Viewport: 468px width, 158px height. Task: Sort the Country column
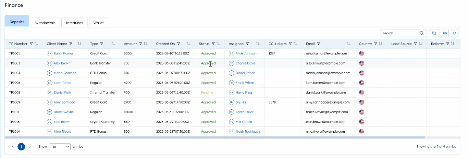tap(380, 44)
